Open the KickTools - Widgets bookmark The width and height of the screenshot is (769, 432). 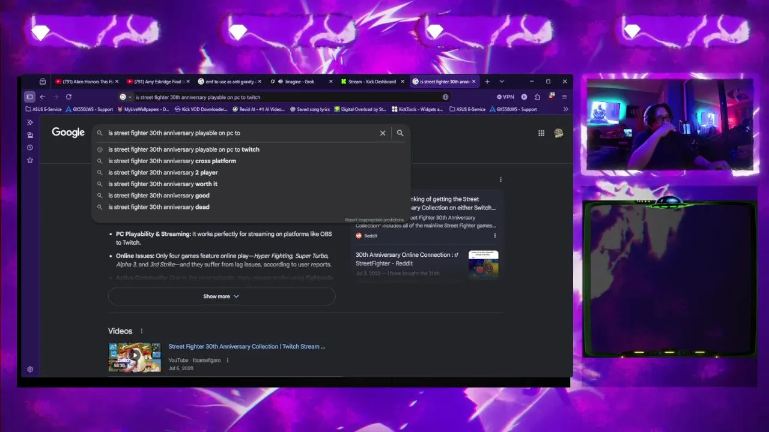(417, 109)
